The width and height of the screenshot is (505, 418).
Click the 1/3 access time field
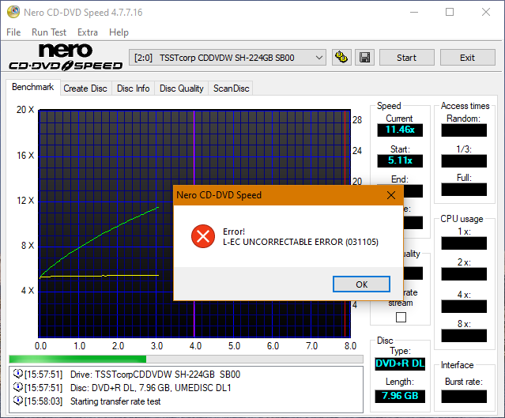point(464,161)
